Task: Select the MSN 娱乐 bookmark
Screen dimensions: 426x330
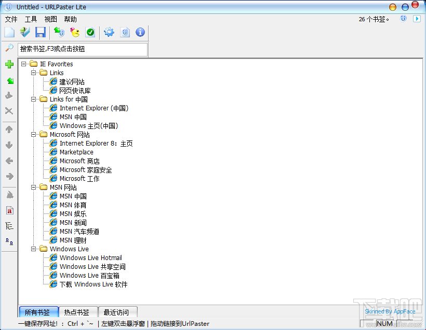Action: 73,214
